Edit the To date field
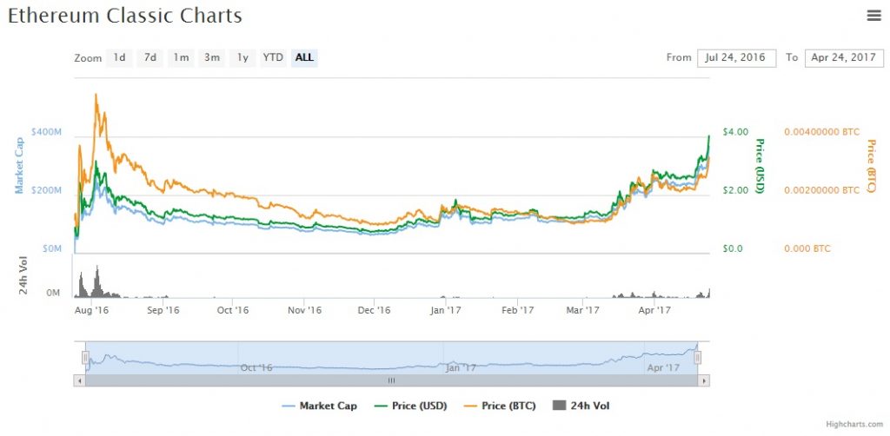 click(843, 58)
